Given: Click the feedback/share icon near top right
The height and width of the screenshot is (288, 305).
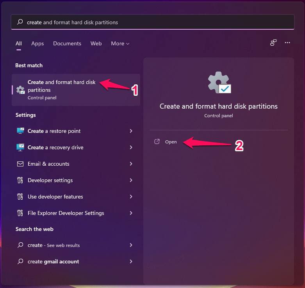Looking at the screenshot, I should [x=273, y=43].
